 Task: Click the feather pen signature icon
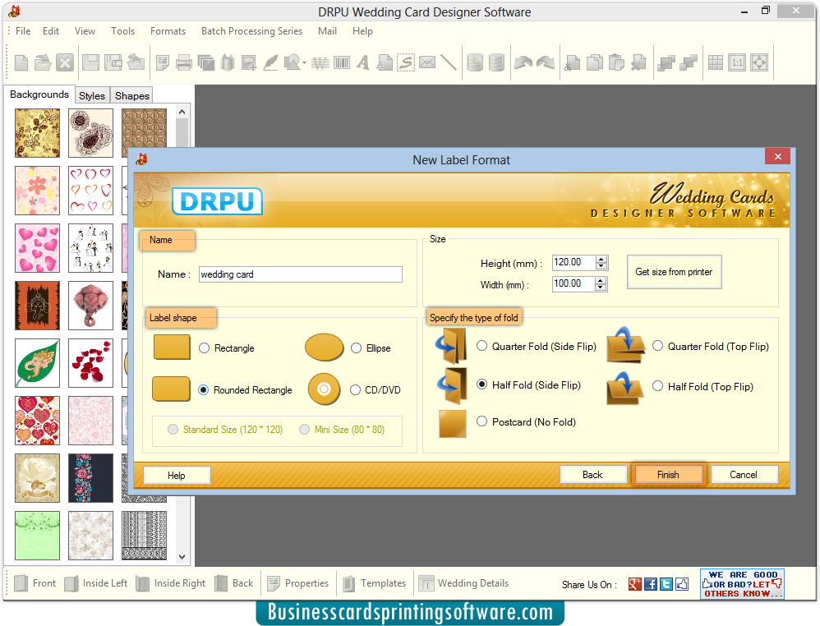[x=270, y=63]
